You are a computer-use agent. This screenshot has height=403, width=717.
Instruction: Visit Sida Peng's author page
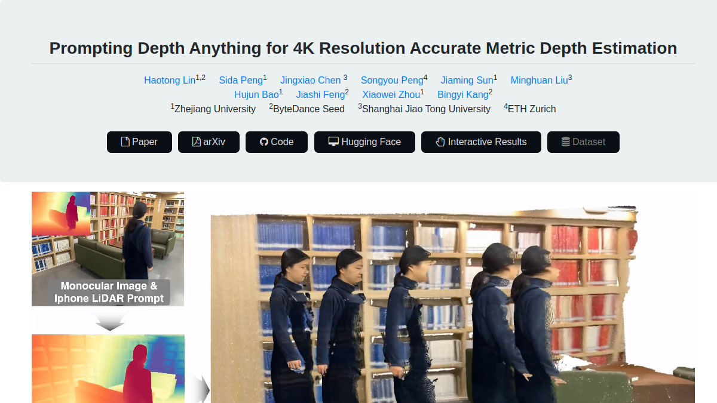tap(241, 80)
